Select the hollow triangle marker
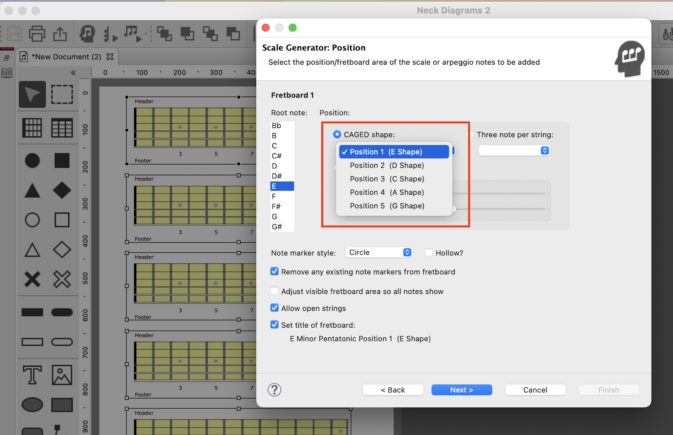673x435 pixels. click(x=32, y=249)
